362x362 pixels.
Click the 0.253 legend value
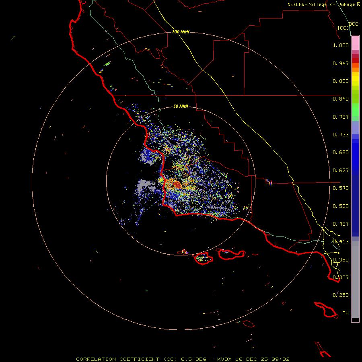tap(341, 295)
